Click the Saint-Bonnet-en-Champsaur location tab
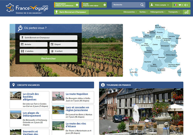This screenshot has height=135, width=193. [71, 12]
